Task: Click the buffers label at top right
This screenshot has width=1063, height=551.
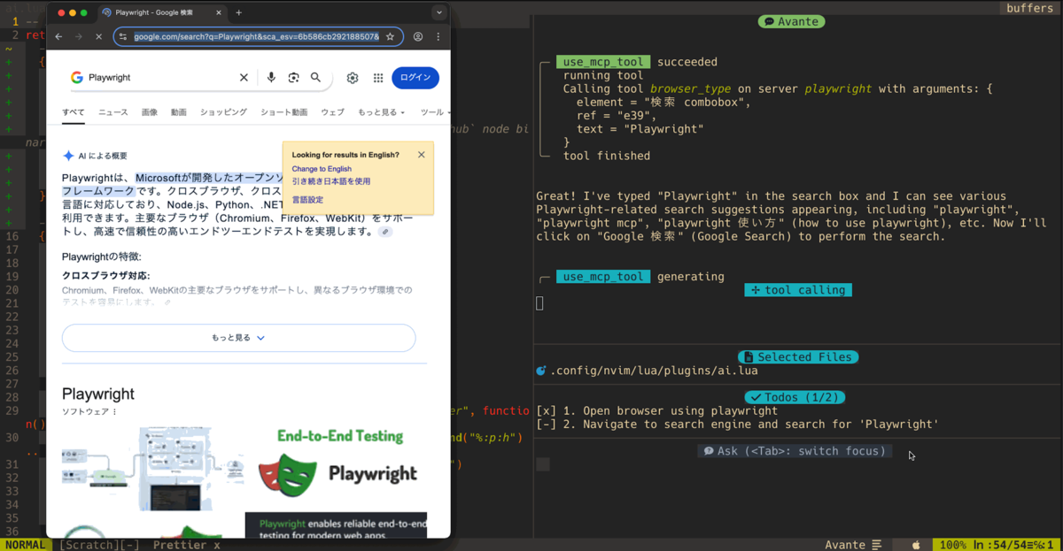Action: [x=1030, y=8]
